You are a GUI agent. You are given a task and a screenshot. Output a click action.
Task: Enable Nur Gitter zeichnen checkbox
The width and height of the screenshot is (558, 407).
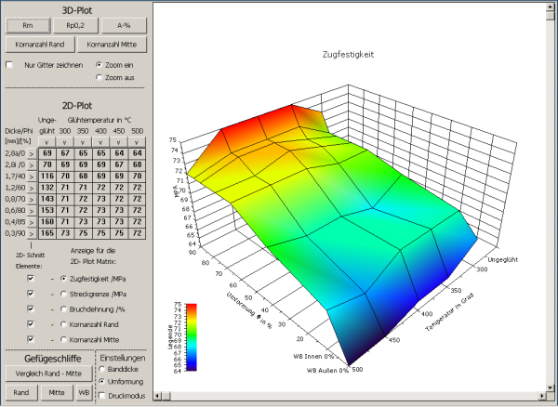(x=10, y=65)
